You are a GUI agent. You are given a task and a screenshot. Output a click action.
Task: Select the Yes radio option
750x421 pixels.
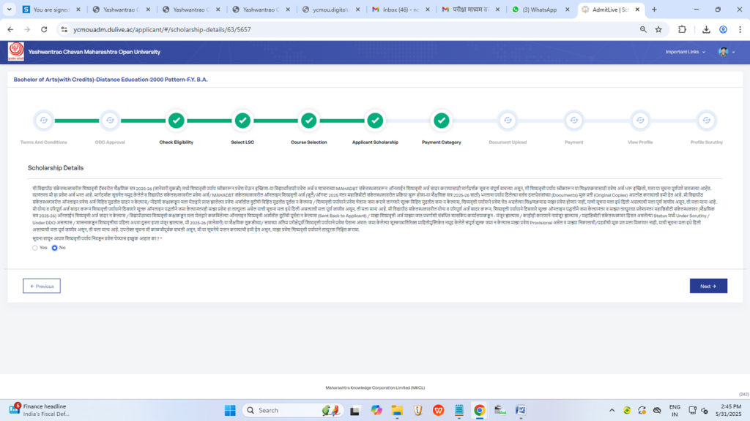pos(34,248)
